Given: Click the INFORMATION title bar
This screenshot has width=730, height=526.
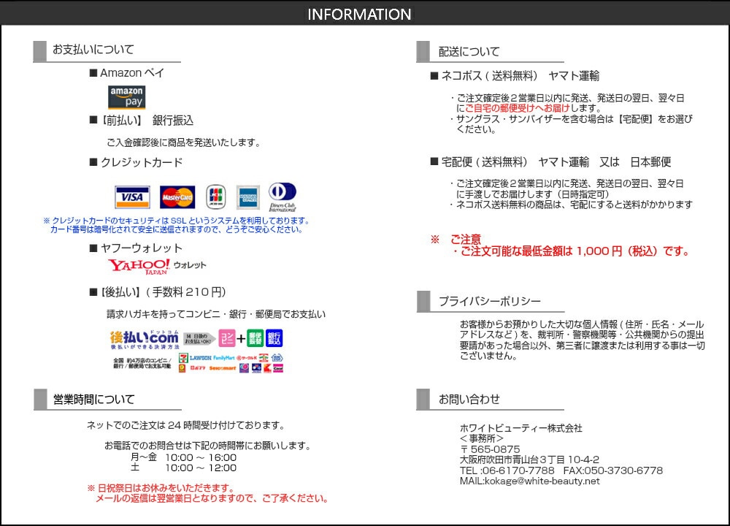Looking at the screenshot, I should [x=359, y=15].
